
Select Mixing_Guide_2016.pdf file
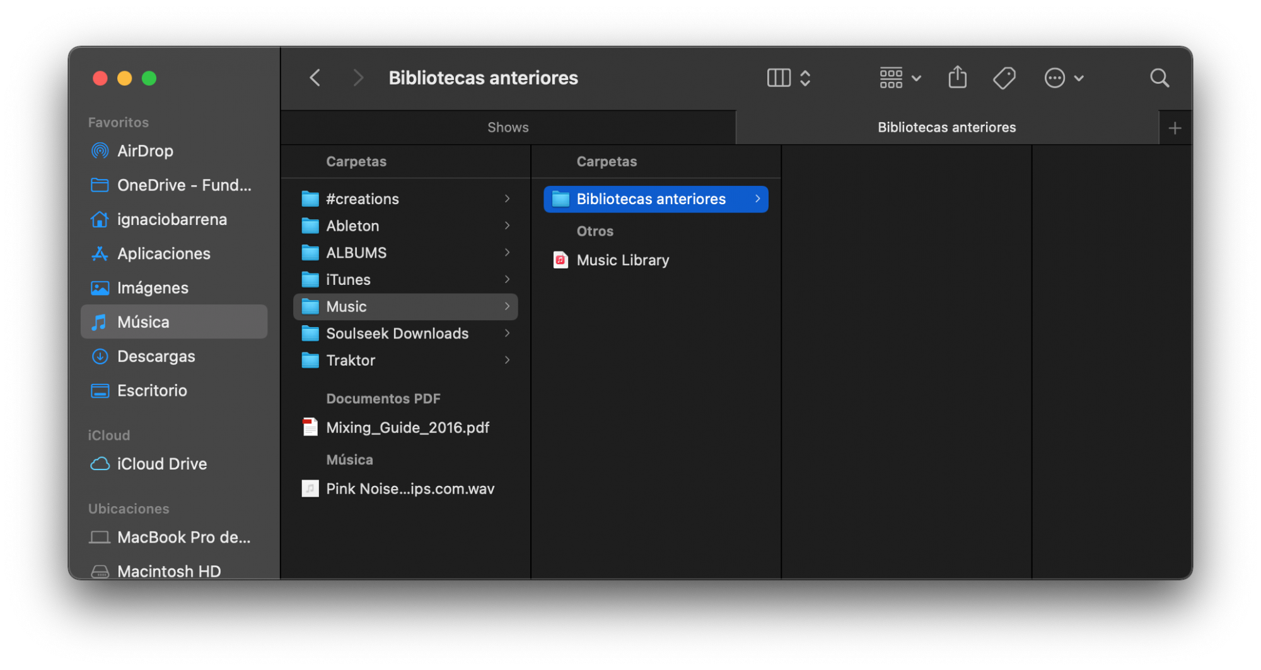pos(407,428)
